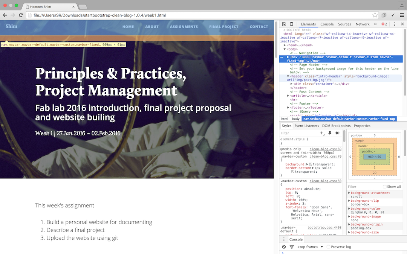The height and width of the screenshot is (254, 407).
Task: Select the Elements tab
Action: coord(308,24)
